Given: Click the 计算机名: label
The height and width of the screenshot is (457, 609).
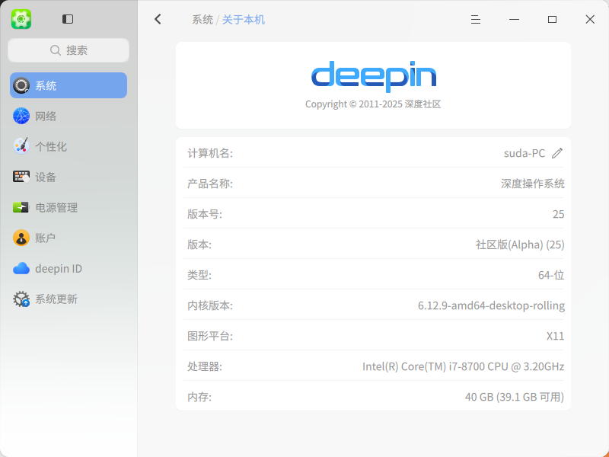Looking at the screenshot, I should coord(210,153).
